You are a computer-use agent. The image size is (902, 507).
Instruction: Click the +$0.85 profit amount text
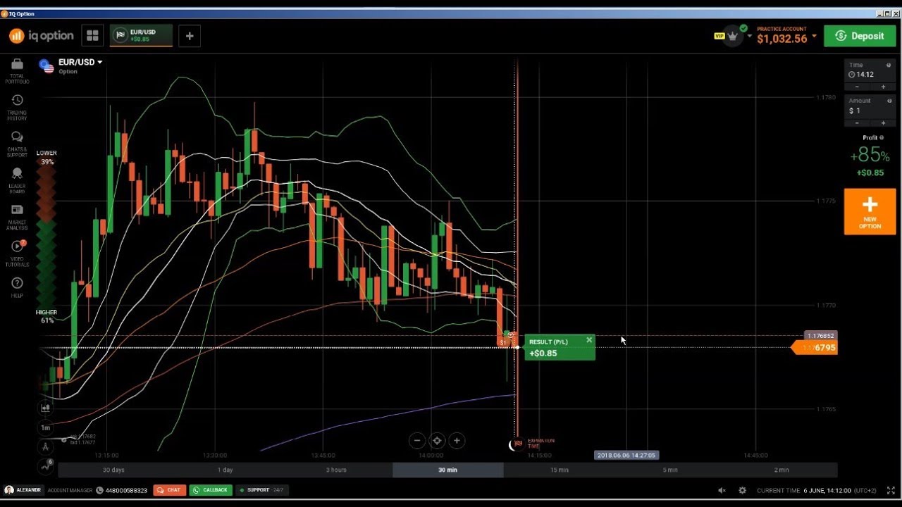pyautogui.click(x=870, y=173)
